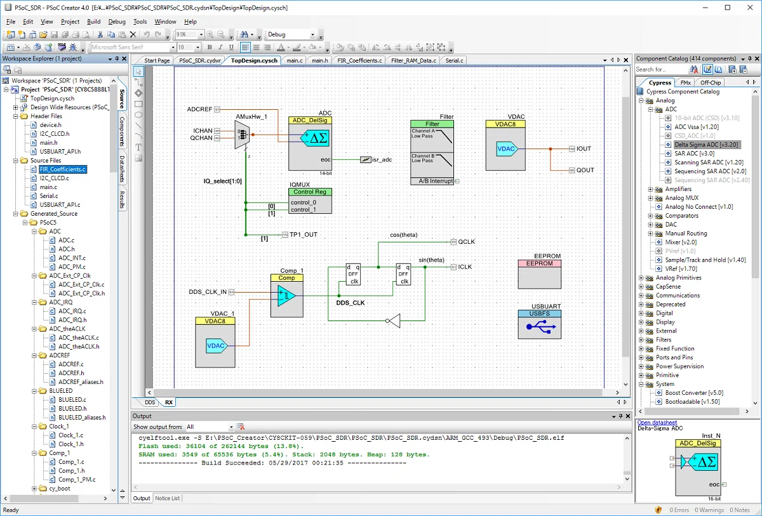Click the cut scissors icon
The height and width of the screenshot is (516, 762).
101,34
